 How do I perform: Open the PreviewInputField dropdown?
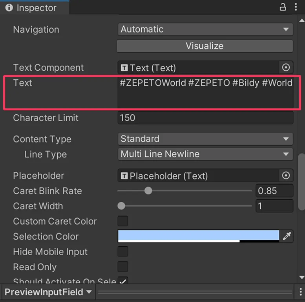point(48,292)
